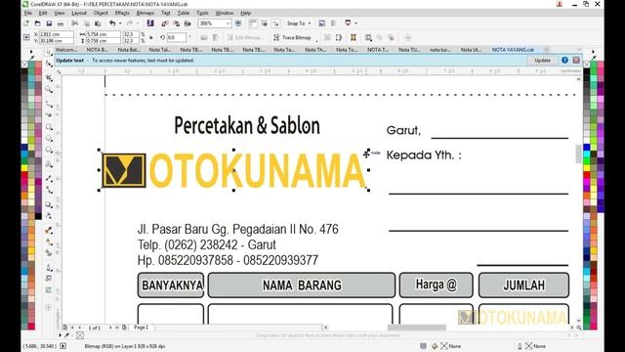Save the document using the disk icon
Screen dimensions: 625x352
click(x=49, y=23)
